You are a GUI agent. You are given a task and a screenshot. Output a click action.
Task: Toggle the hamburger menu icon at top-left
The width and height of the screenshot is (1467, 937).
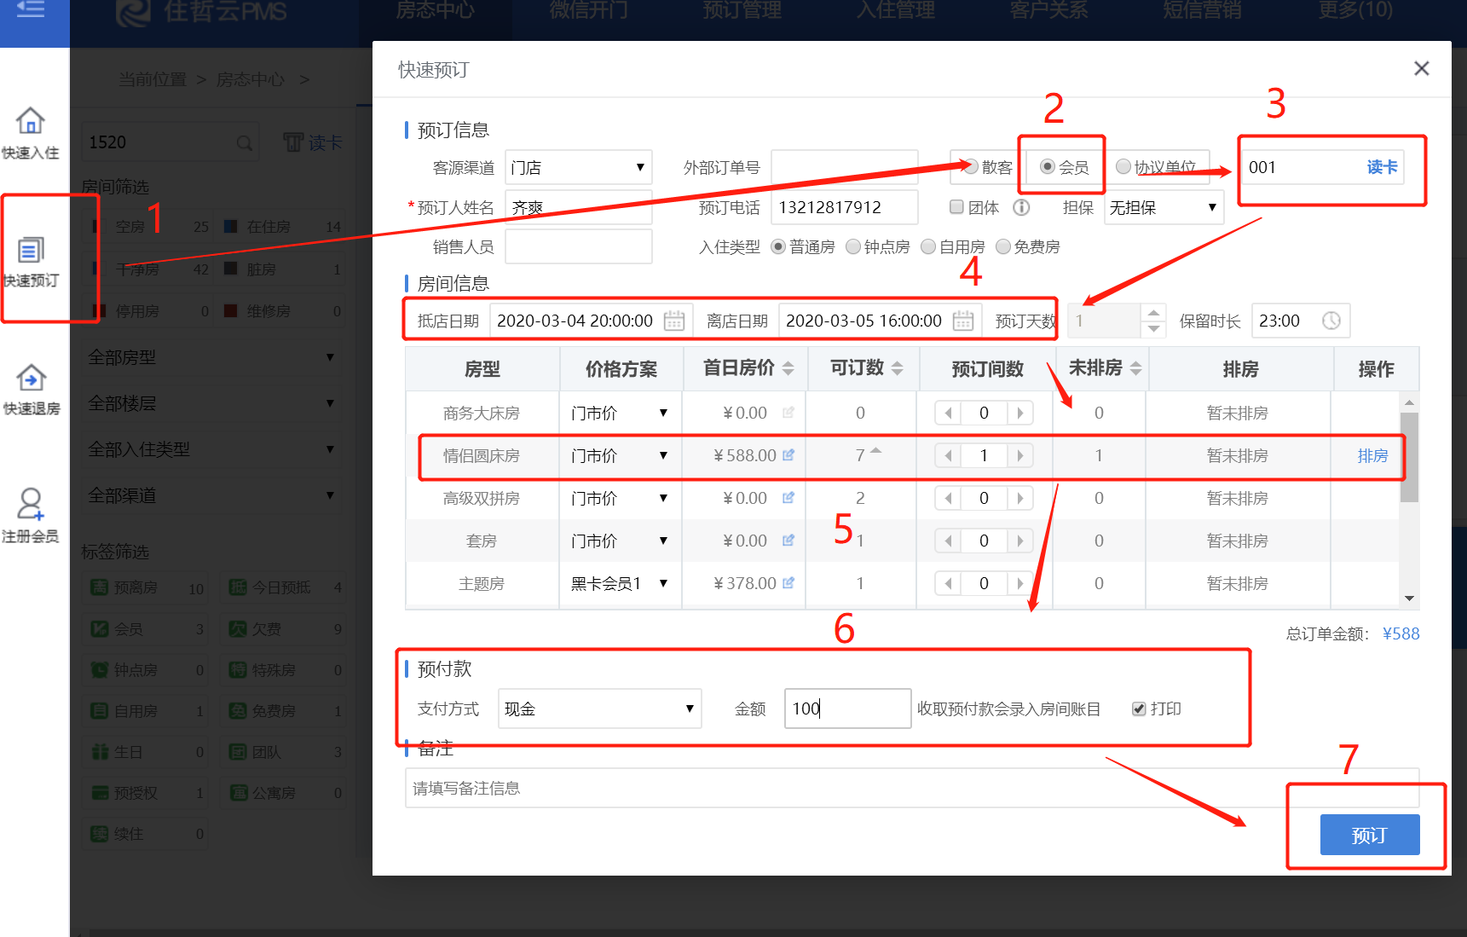click(30, 9)
